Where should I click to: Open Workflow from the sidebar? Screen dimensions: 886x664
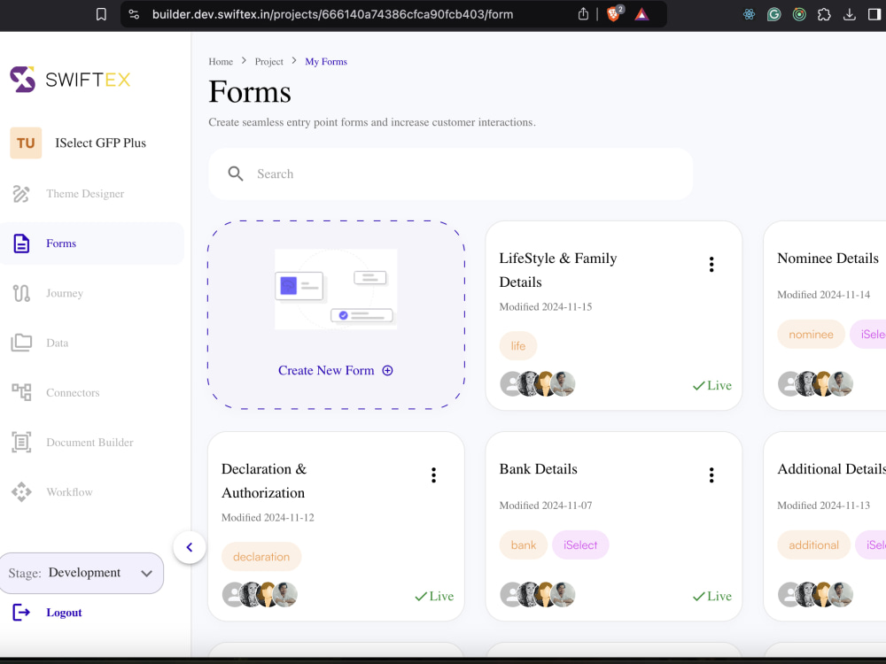(69, 491)
